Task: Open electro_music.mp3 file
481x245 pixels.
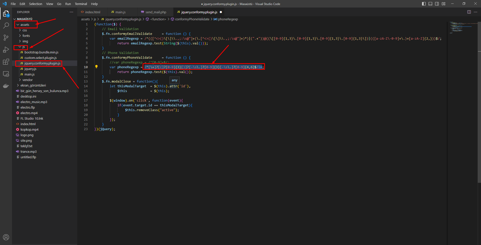Action: [x=34, y=102]
